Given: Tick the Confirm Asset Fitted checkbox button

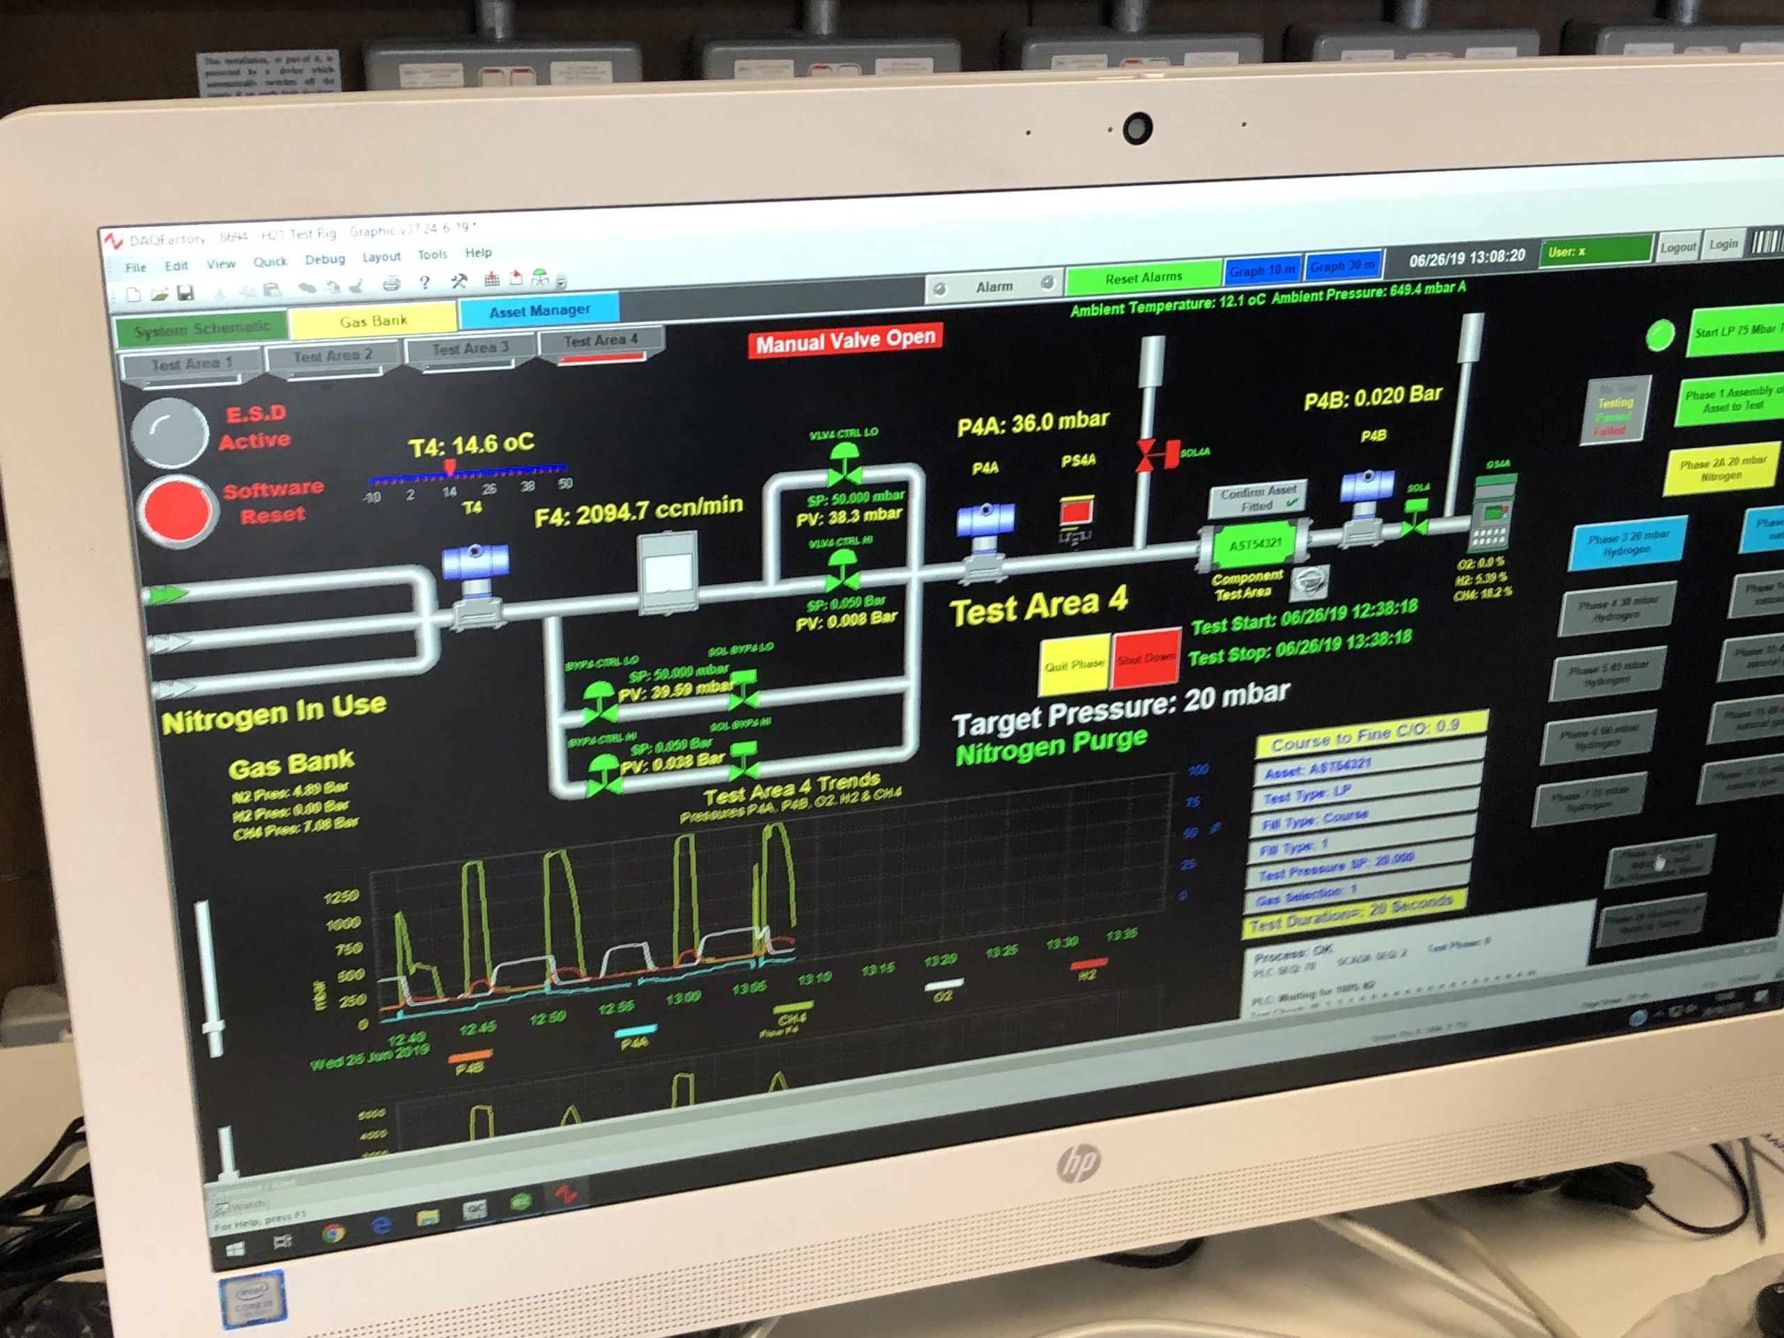Looking at the screenshot, I should [1257, 500].
